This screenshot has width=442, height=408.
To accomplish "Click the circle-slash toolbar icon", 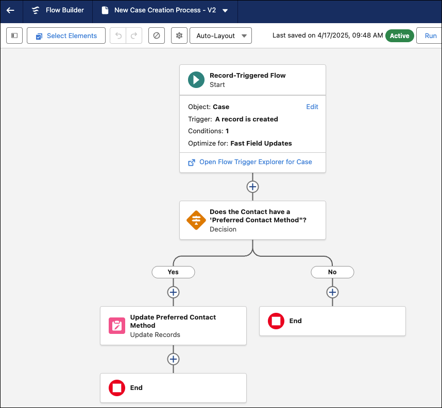I will point(157,36).
